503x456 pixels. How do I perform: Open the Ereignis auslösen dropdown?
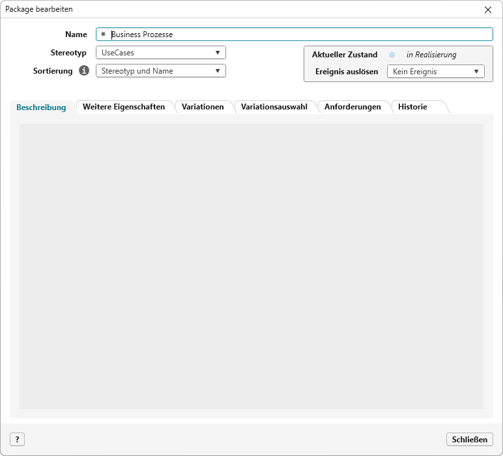point(435,72)
